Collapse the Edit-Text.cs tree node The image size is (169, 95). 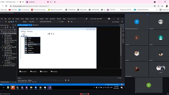(3, 55)
